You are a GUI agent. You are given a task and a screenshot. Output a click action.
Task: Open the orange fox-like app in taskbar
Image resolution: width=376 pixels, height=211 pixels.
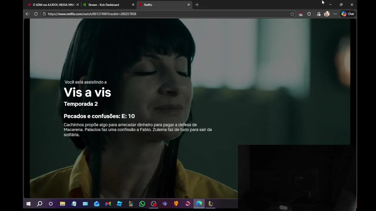(176, 204)
